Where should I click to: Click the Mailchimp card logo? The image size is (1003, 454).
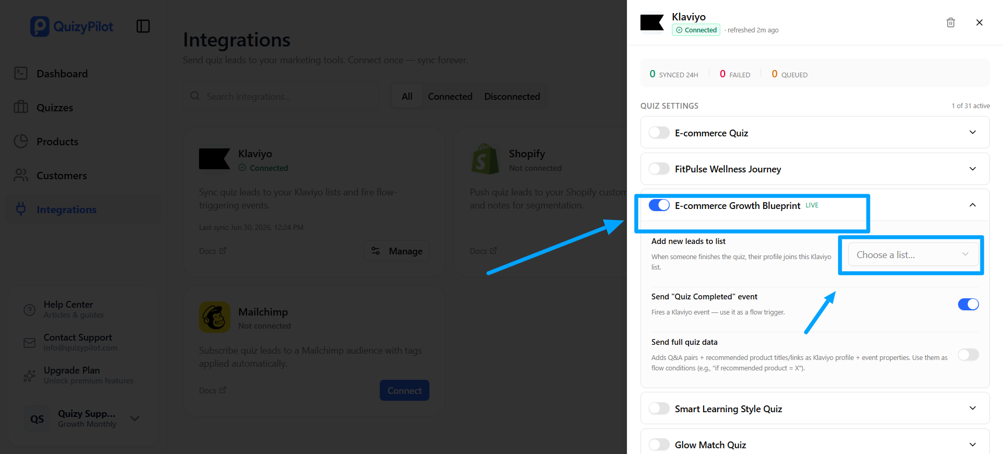215,317
